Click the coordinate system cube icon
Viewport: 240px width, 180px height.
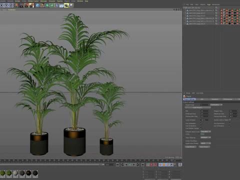click(16, 5)
